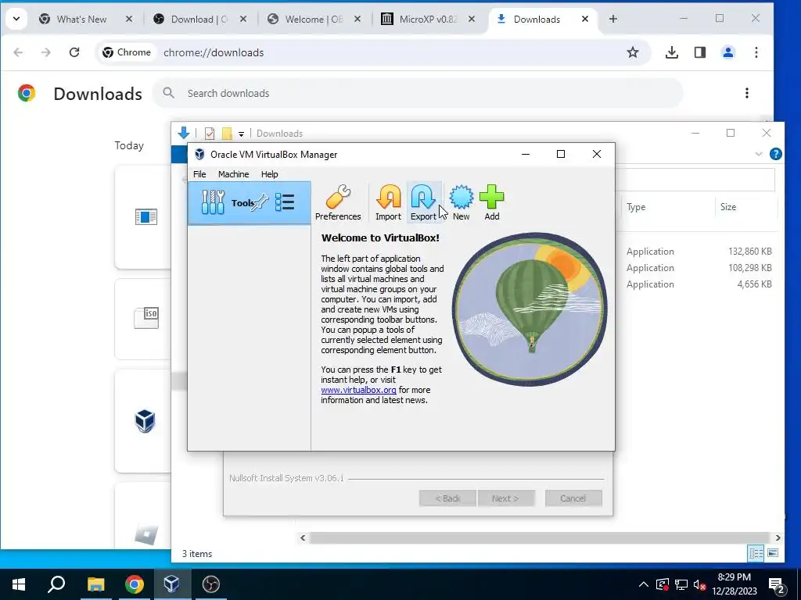This screenshot has width=801, height=600.
Task: Go forward in Chrome
Action: click(46, 52)
